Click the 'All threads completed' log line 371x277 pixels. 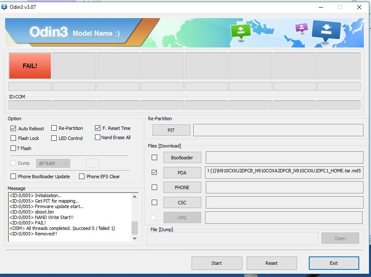62,228
